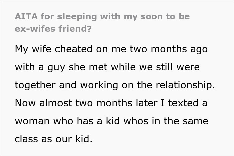Click "Now almost" at the sentence start

(x=38, y=103)
